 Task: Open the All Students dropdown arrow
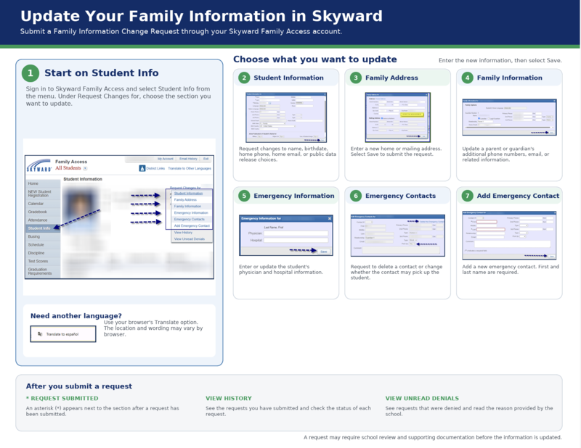pyautogui.click(x=85, y=168)
